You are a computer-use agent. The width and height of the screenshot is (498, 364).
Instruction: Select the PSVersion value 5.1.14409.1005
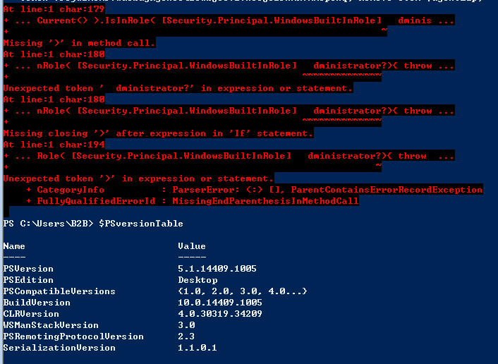coord(217,269)
